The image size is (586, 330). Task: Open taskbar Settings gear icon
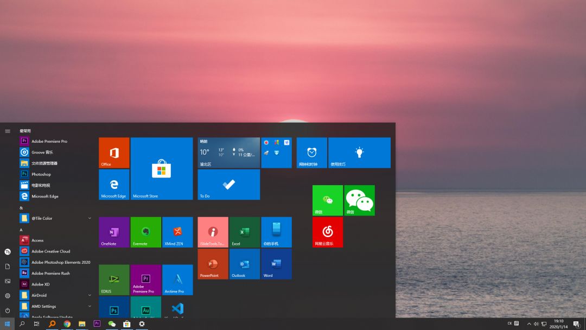coord(142,324)
